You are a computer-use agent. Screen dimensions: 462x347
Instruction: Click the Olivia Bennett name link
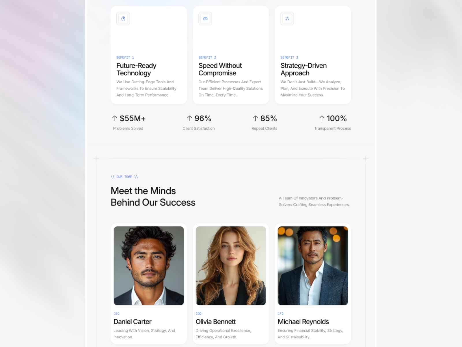tap(215, 322)
